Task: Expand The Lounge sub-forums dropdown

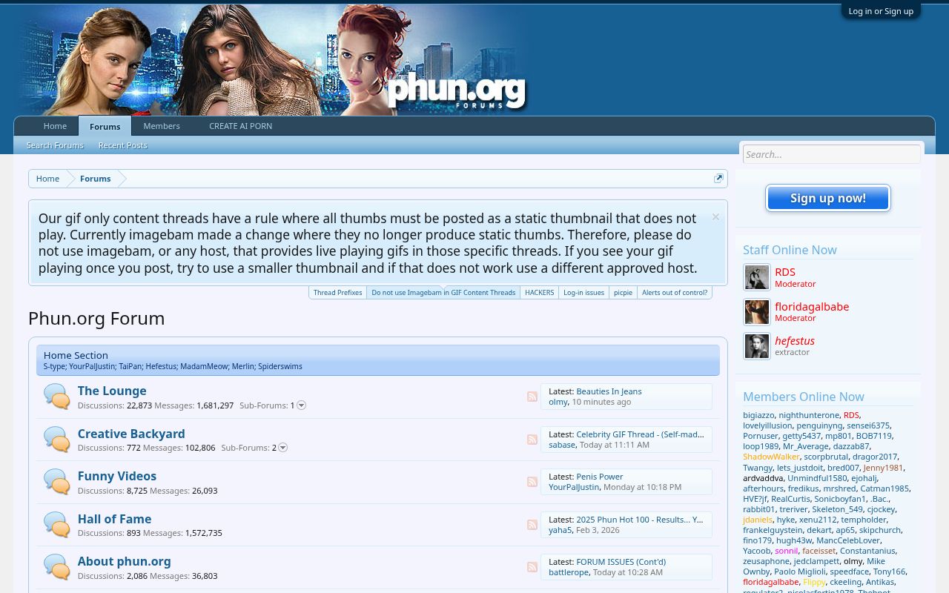Action: point(301,405)
